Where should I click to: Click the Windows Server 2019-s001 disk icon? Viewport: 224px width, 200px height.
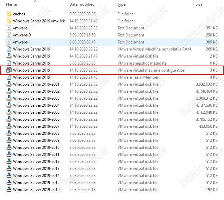point(9,84)
